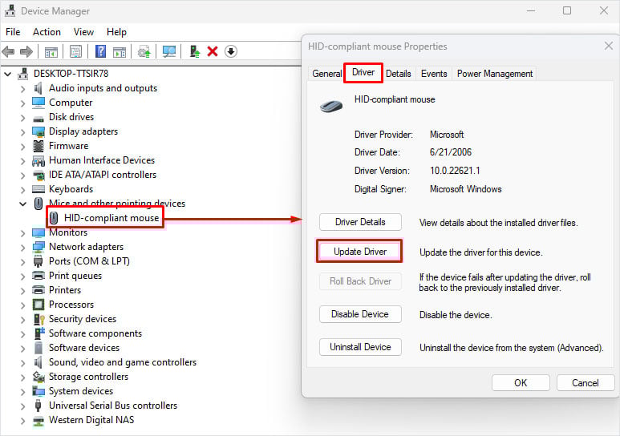Click the Driver Details button
Image resolution: width=620 pixels, height=436 pixels.
360,222
